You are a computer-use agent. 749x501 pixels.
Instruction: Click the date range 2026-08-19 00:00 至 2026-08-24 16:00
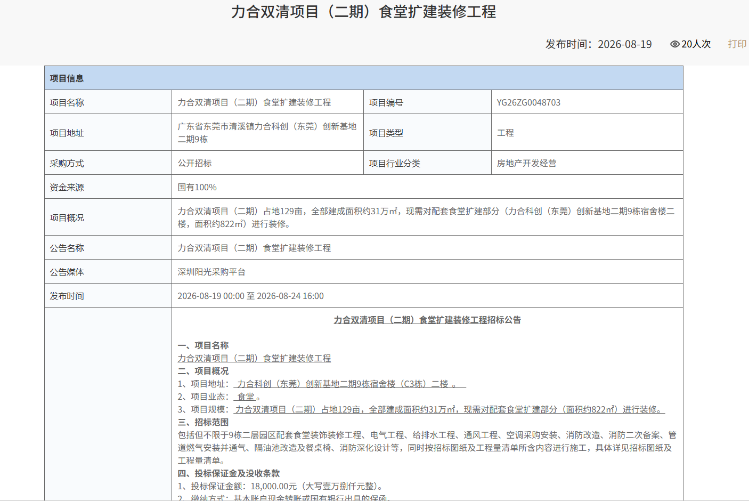point(250,296)
